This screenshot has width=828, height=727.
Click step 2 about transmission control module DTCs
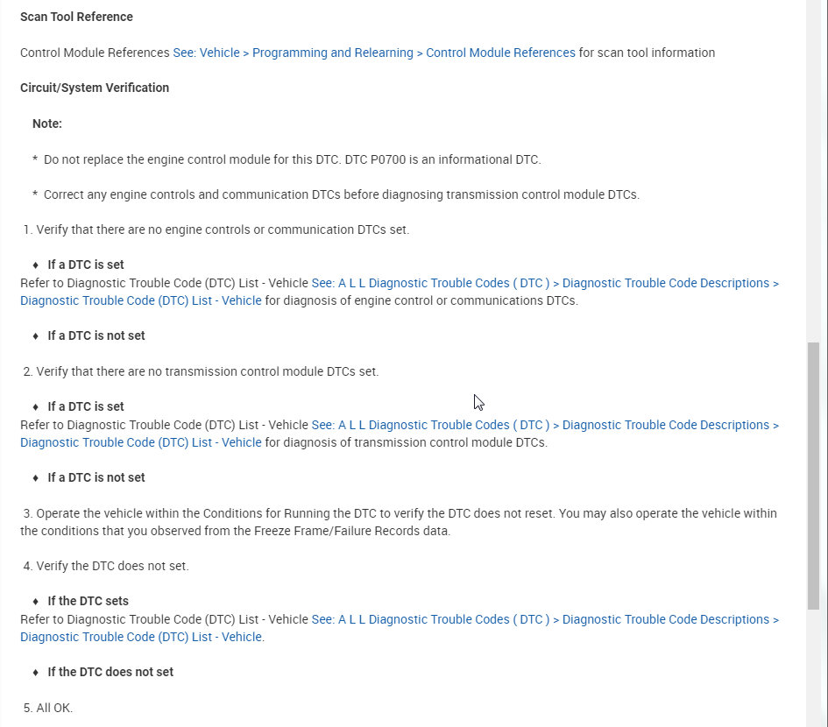click(x=207, y=371)
